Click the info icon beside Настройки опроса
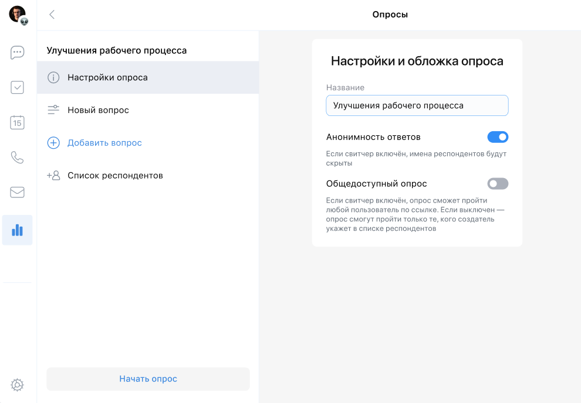581x403 pixels. tap(53, 77)
